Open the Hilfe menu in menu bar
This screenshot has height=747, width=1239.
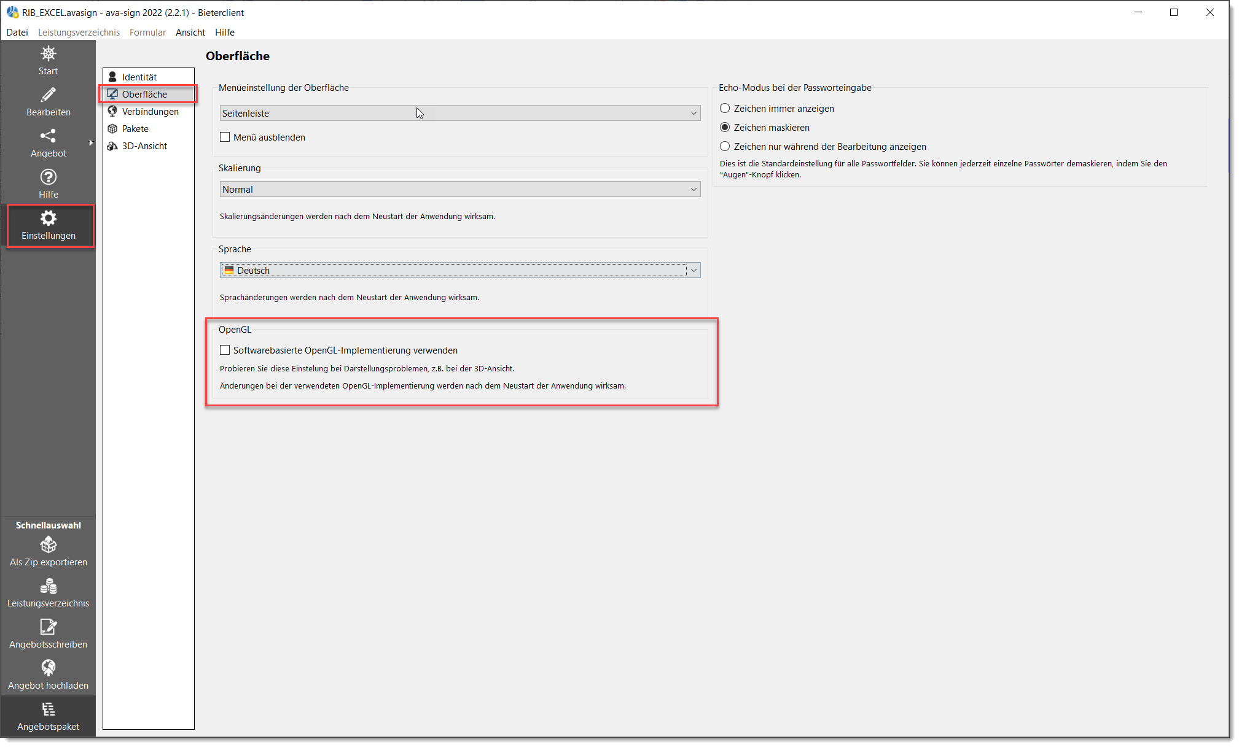coord(225,32)
